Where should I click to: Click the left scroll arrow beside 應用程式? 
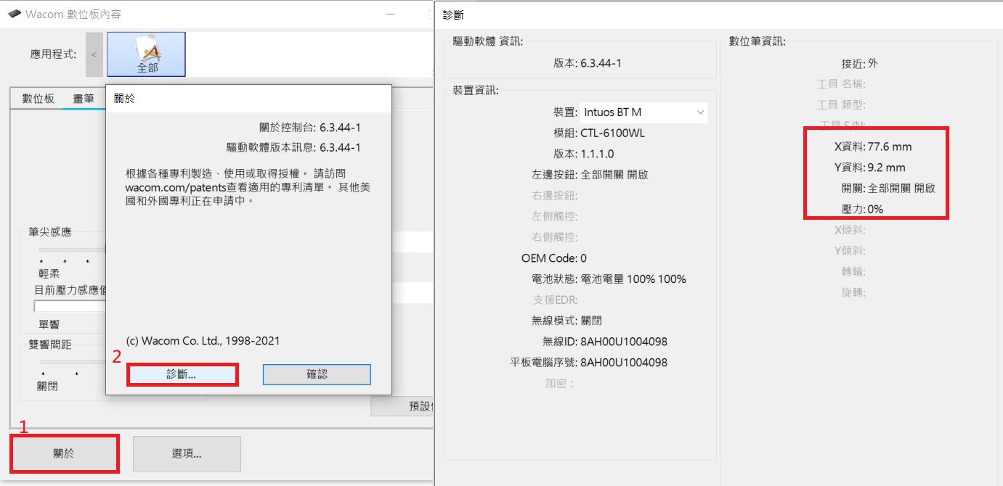pyautogui.click(x=94, y=54)
